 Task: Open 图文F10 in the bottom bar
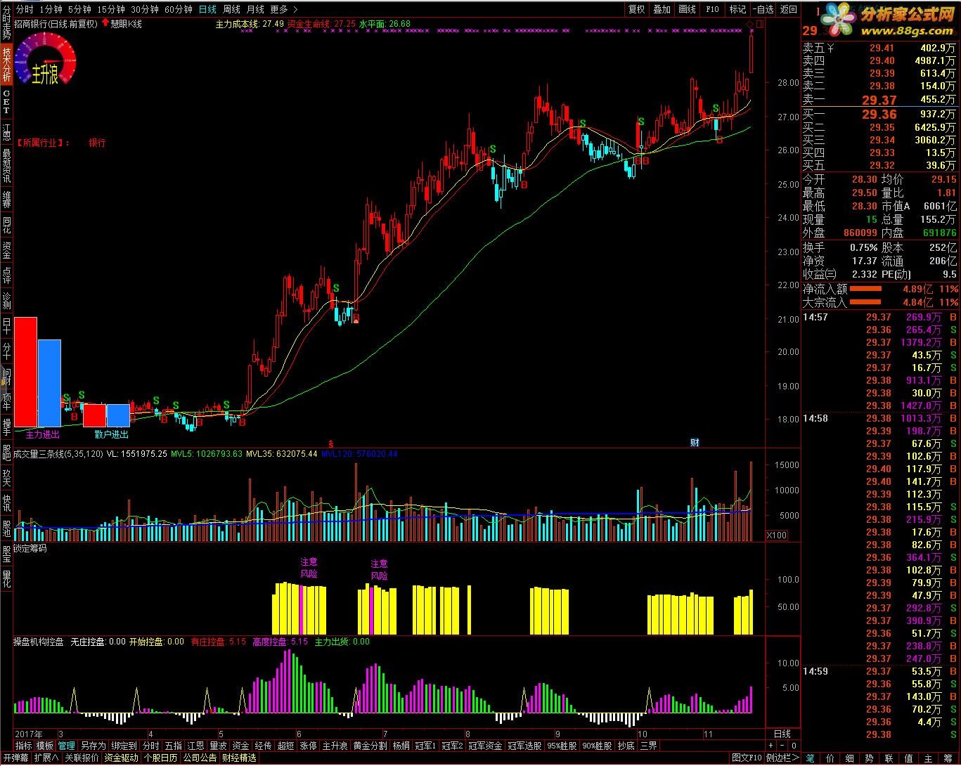click(747, 758)
